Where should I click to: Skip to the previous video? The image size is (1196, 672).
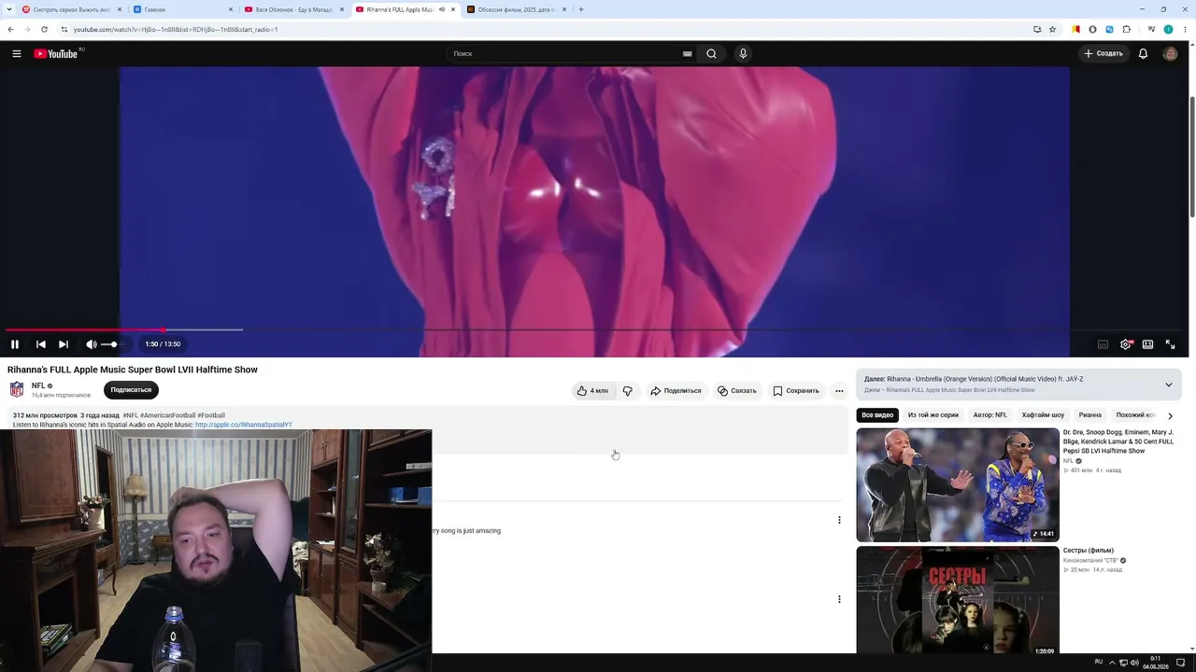[41, 344]
